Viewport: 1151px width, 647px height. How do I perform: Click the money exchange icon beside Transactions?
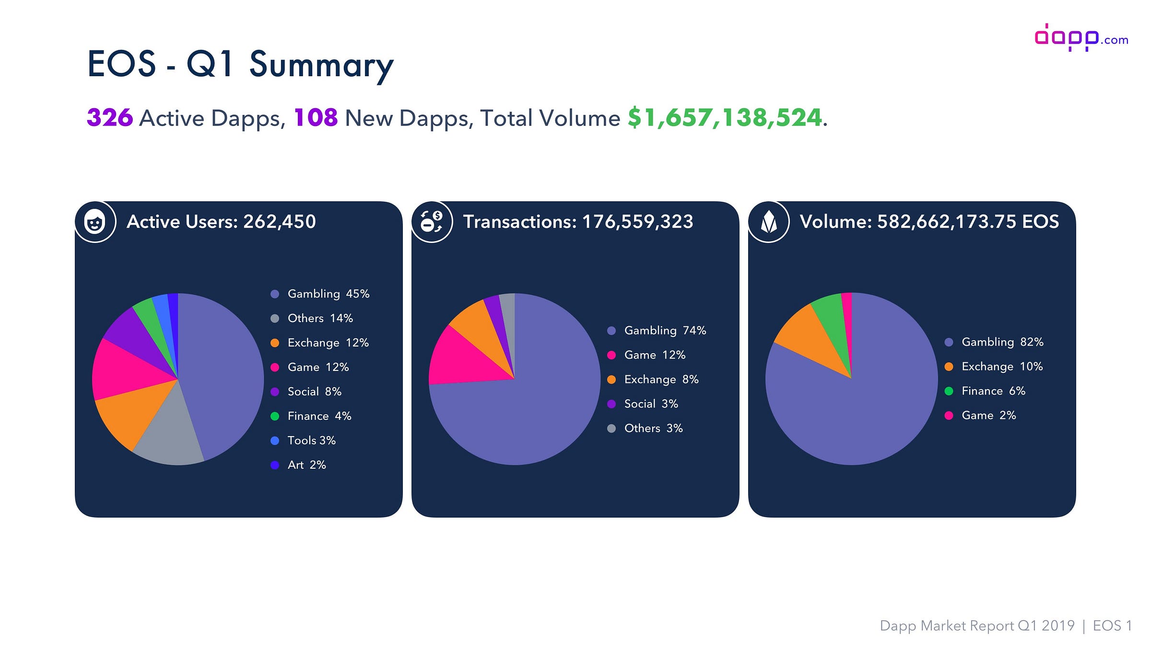(432, 222)
